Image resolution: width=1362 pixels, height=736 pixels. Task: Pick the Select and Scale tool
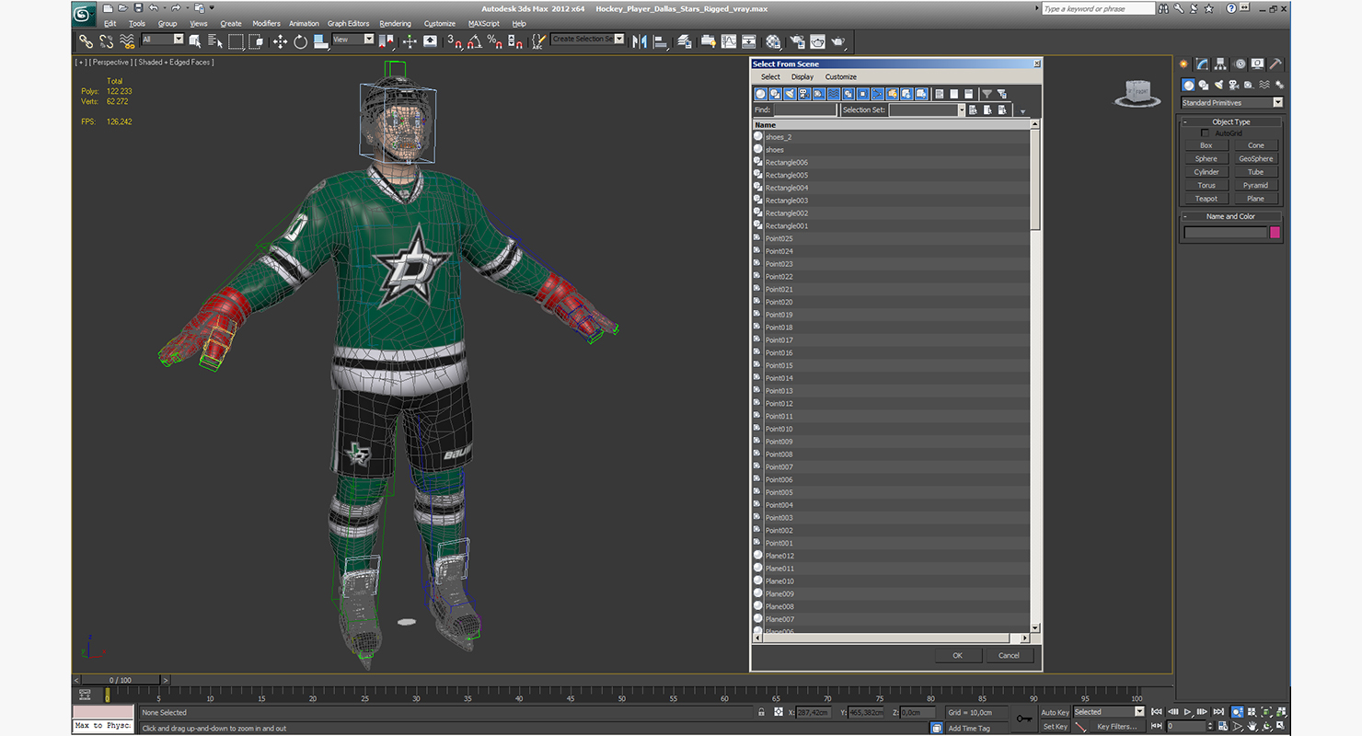tap(320, 41)
